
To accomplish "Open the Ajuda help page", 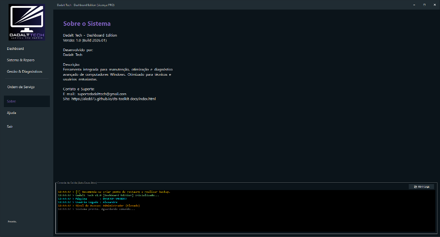I will (x=12, y=113).
